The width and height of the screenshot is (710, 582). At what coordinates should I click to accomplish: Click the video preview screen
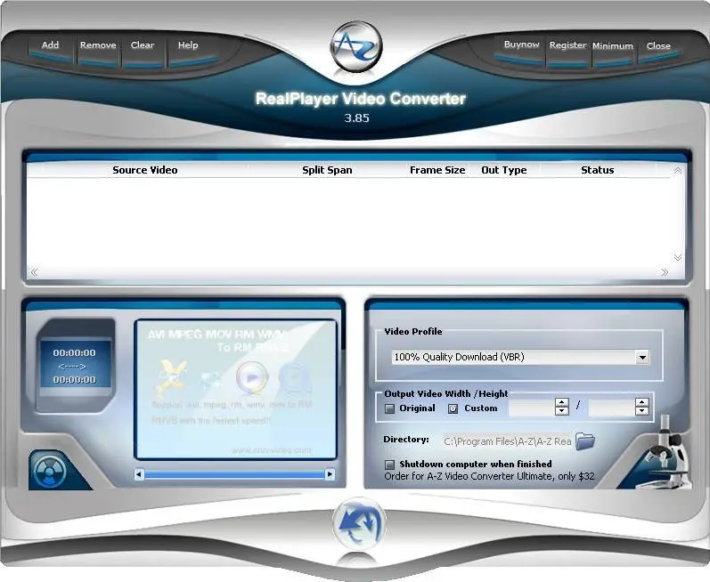(x=235, y=390)
